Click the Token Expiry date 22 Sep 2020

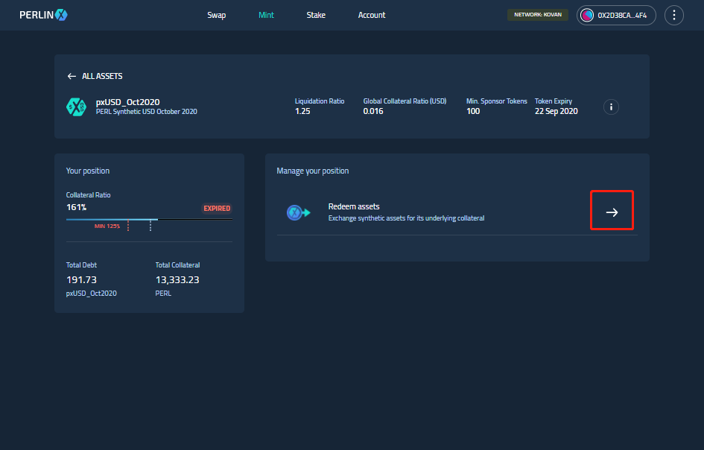pos(556,111)
